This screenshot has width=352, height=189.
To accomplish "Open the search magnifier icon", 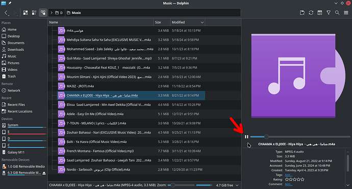I will (x=337, y=13).
